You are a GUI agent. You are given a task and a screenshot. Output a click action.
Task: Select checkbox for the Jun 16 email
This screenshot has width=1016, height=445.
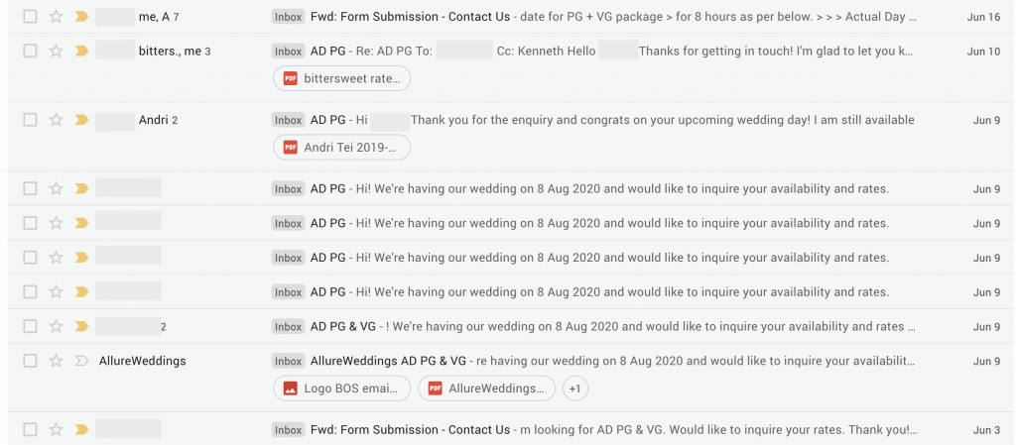coord(31,17)
